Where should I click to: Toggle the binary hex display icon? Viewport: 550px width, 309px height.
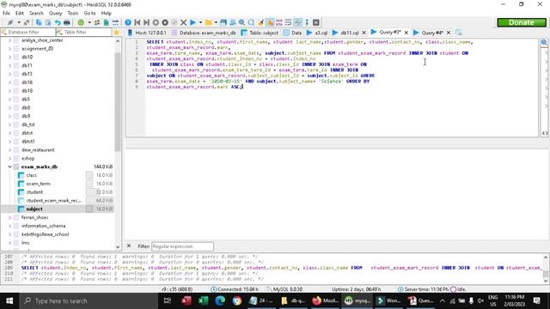[x=278, y=22]
